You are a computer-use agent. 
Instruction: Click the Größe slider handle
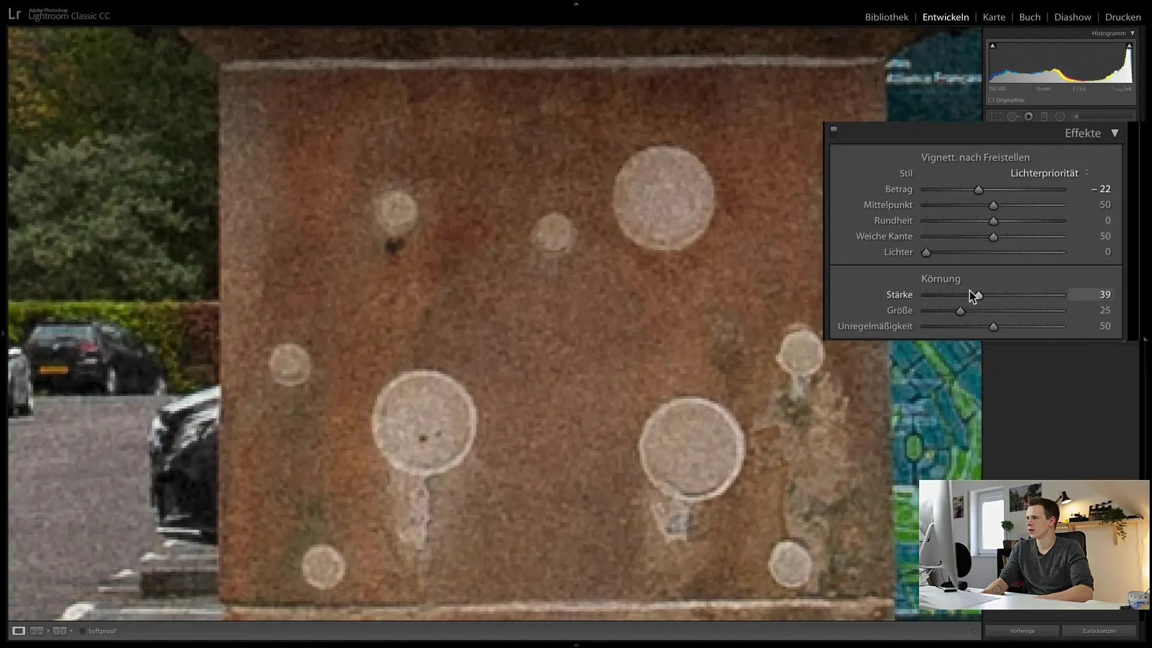point(960,311)
